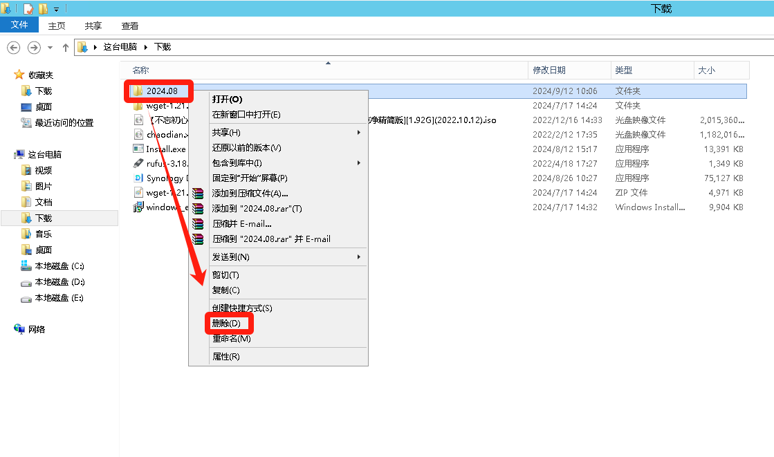Click the 本地磁盘 (C:) drive icon
Screen dimensions: 774x457
[x=26, y=266]
